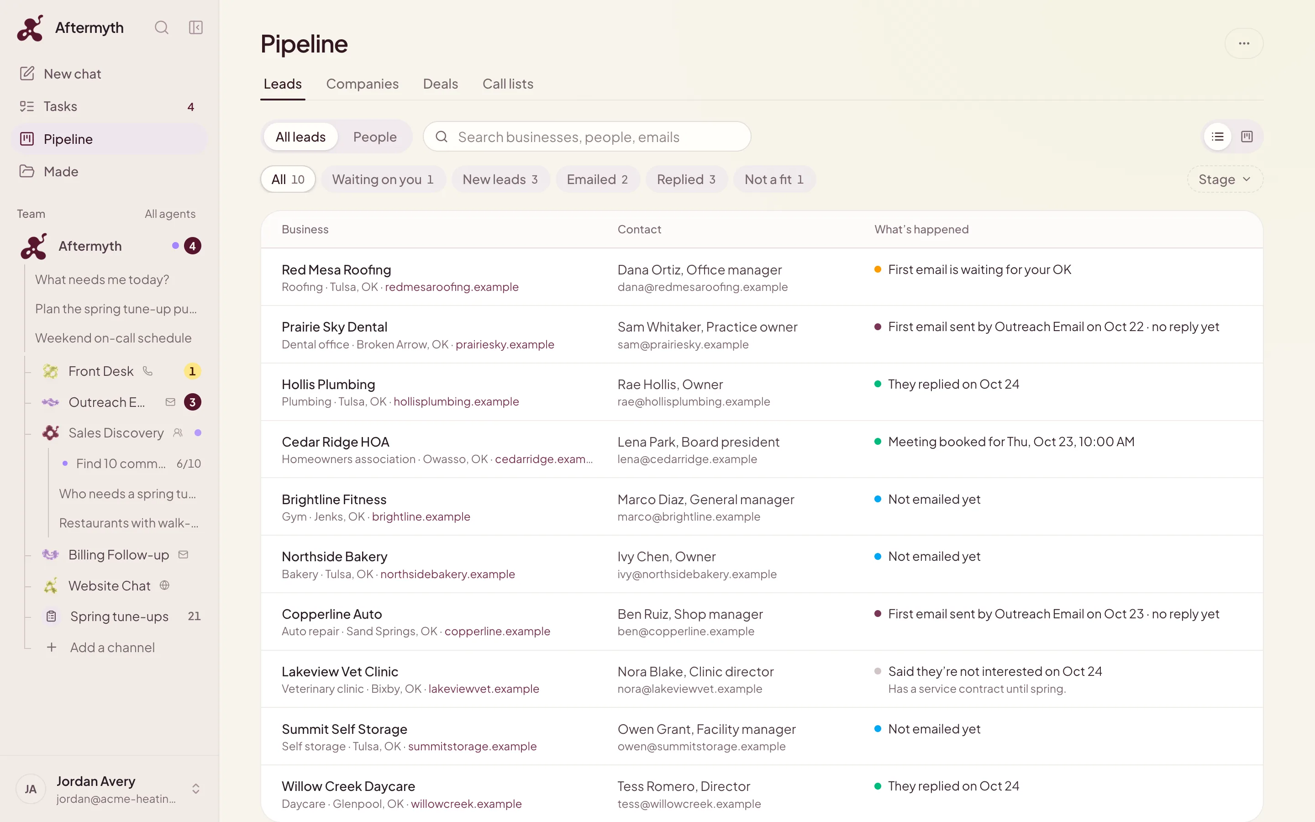This screenshot has height=822, width=1315.
Task: Open 'What needs me today?' chat
Action: [x=102, y=280]
